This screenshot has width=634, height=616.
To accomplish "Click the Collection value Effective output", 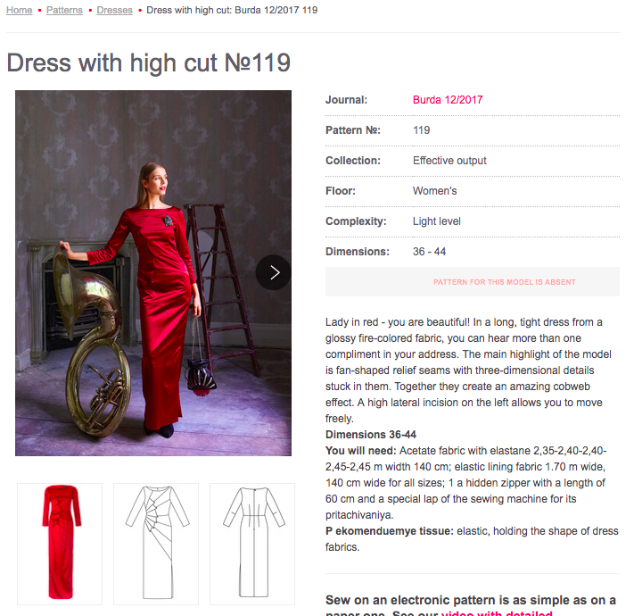I will pyautogui.click(x=449, y=161).
